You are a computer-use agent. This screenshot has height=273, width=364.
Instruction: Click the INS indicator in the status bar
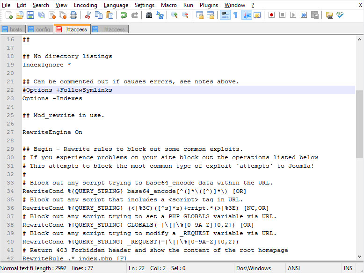point(348,268)
